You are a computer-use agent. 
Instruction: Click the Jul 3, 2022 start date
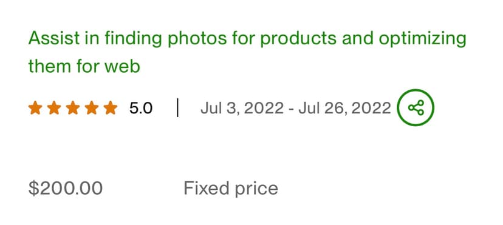242,108
